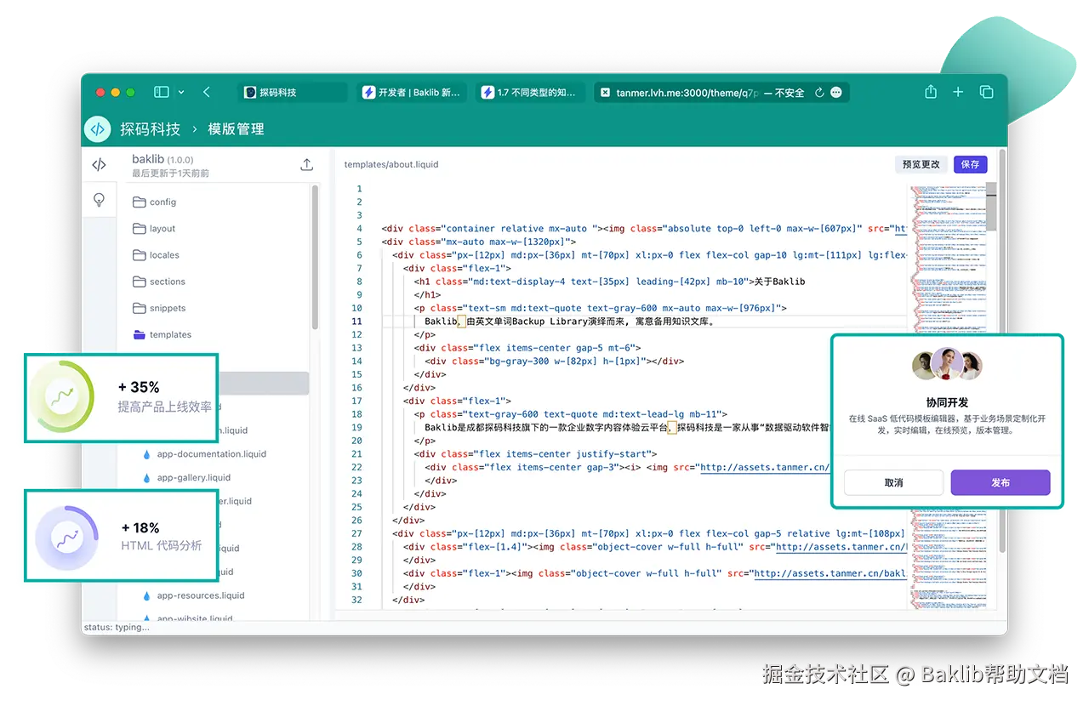Screen dimensions: 1089x706
Task: Switch to the 探码科技 browser tab
Action: click(x=293, y=92)
